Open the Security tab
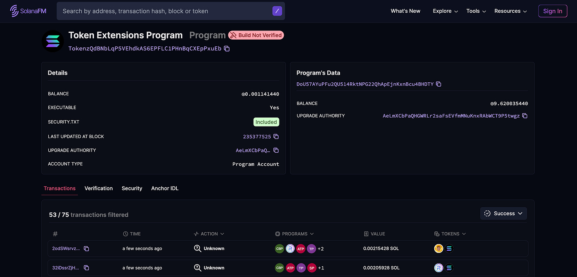The width and height of the screenshot is (577, 277). coord(132,188)
